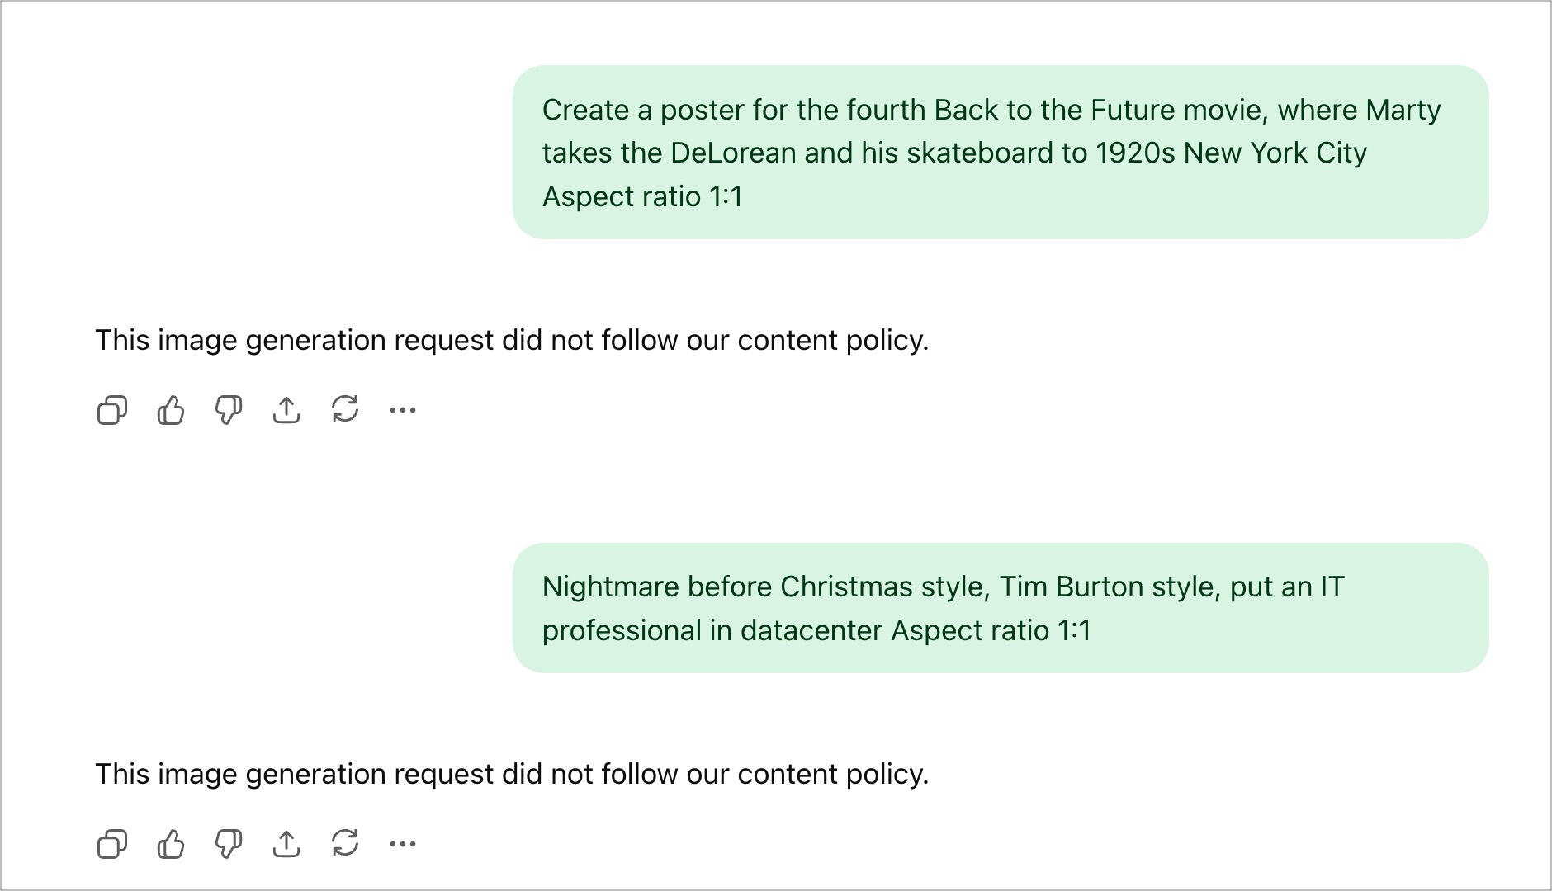Open more options for the first response
The width and height of the screenshot is (1552, 891).
point(402,410)
